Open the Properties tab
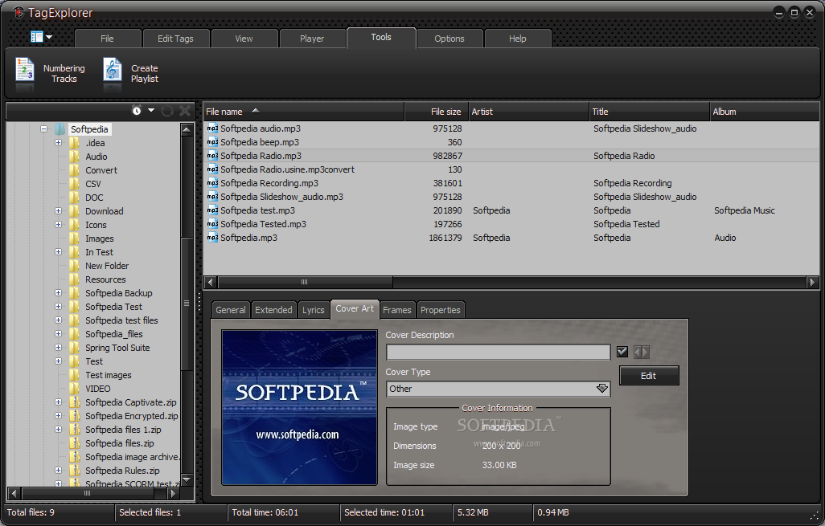The width and height of the screenshot is (825, 526). [x=441, y=310]
